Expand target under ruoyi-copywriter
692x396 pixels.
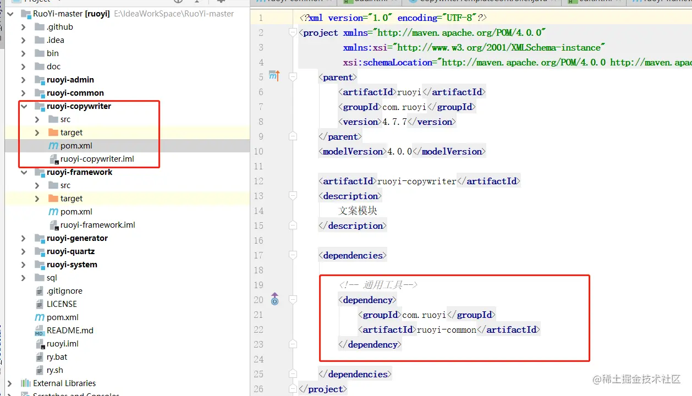tap(37, 133)
